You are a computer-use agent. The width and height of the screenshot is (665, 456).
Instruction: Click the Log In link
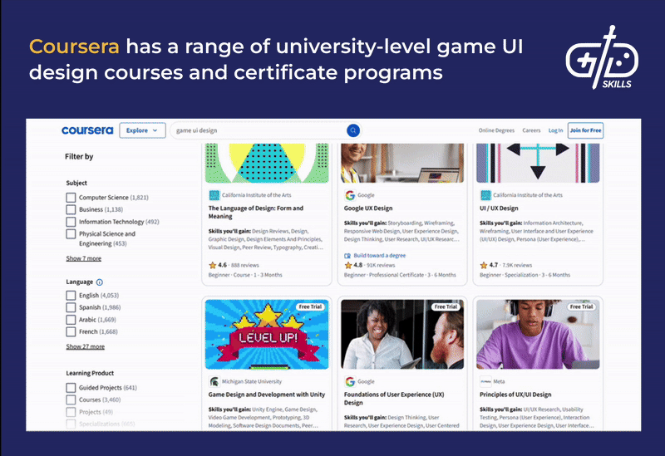[x=555, y=130]
